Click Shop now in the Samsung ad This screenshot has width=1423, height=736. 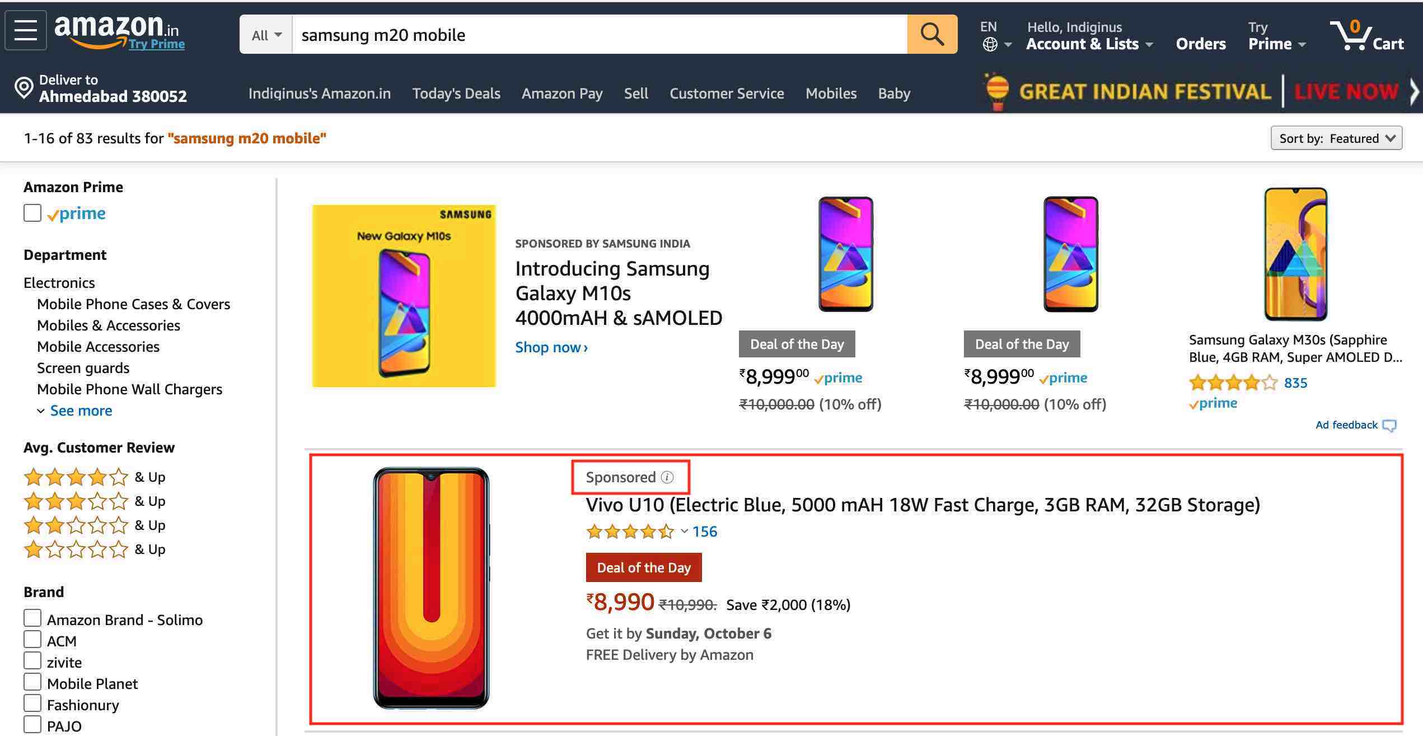tap(551, 347)
